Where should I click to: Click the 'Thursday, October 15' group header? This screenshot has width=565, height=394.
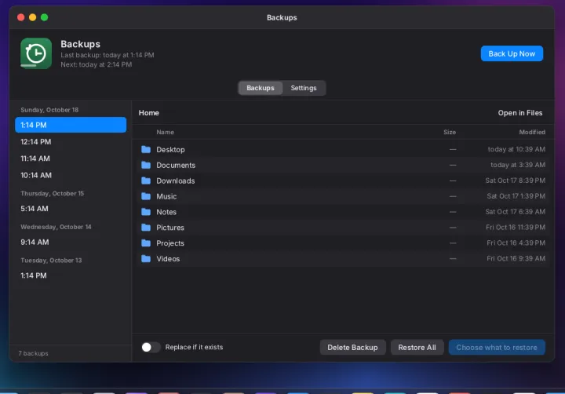click(53, 194)
